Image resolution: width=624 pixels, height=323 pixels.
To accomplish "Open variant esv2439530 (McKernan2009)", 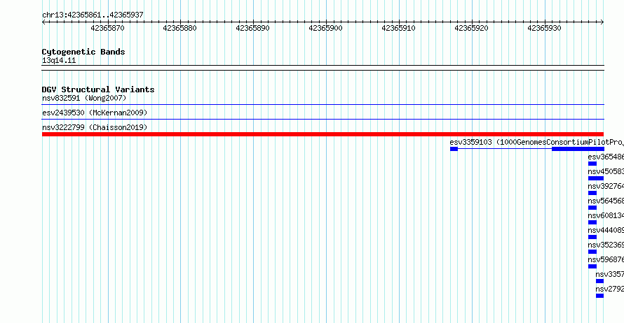I will (95, 113).
